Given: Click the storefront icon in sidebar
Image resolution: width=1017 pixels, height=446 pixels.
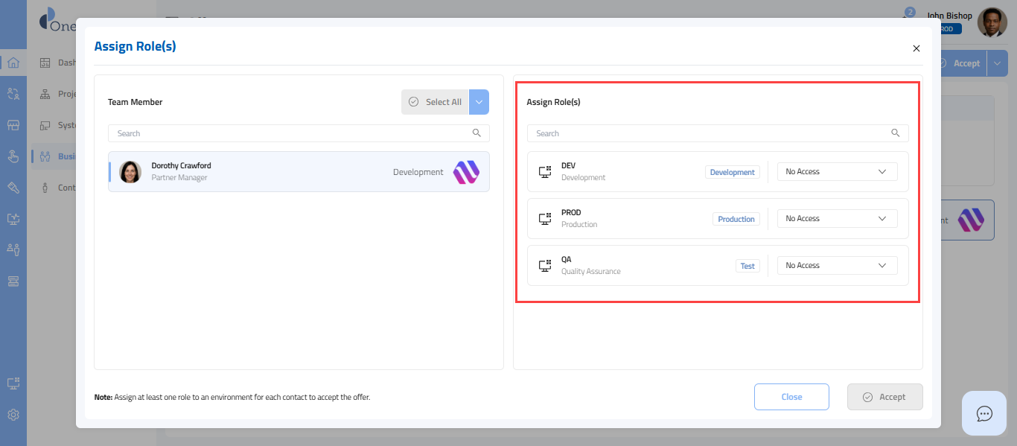Looking at the screenshot, I should click(13, 125).
